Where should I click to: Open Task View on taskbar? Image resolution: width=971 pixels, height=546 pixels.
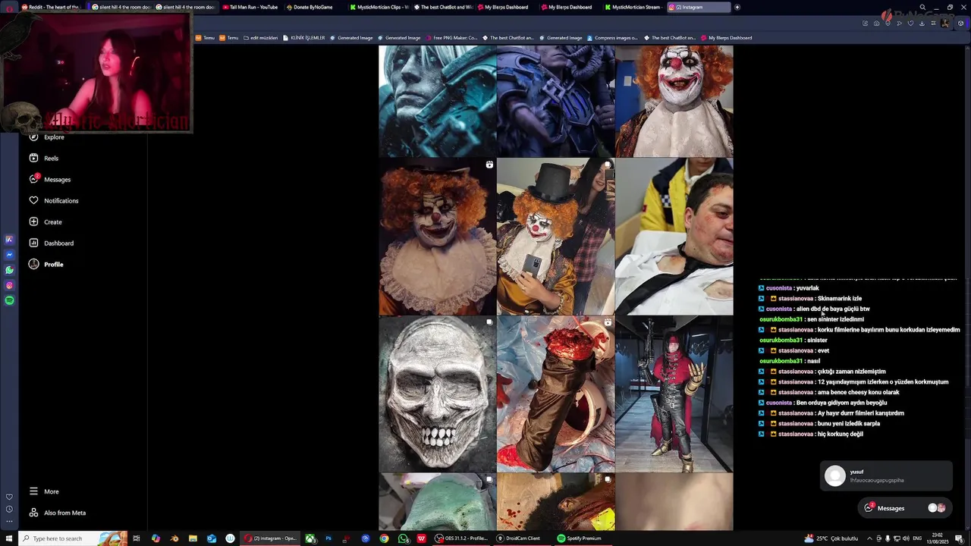pos(137,538)
